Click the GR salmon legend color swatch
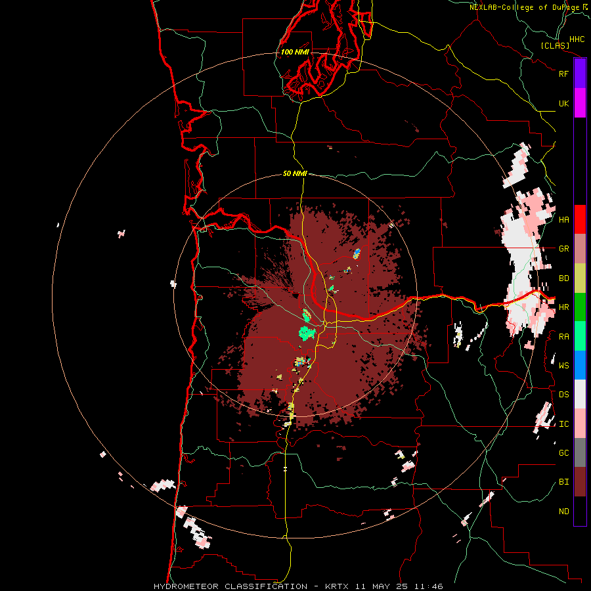Screen dimensions: 591x591 (580, 249)
